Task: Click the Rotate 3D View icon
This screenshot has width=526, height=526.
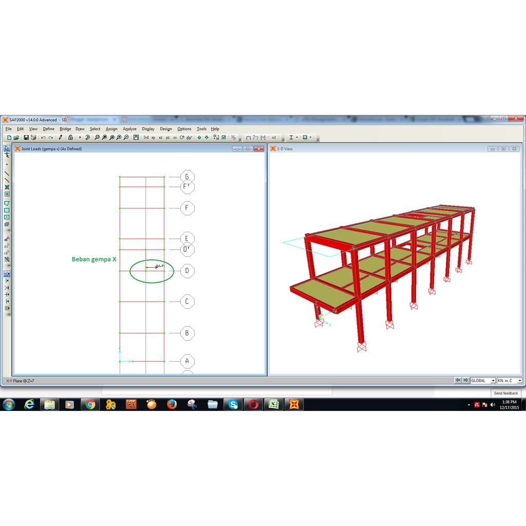Action: [x=182, y=138]
